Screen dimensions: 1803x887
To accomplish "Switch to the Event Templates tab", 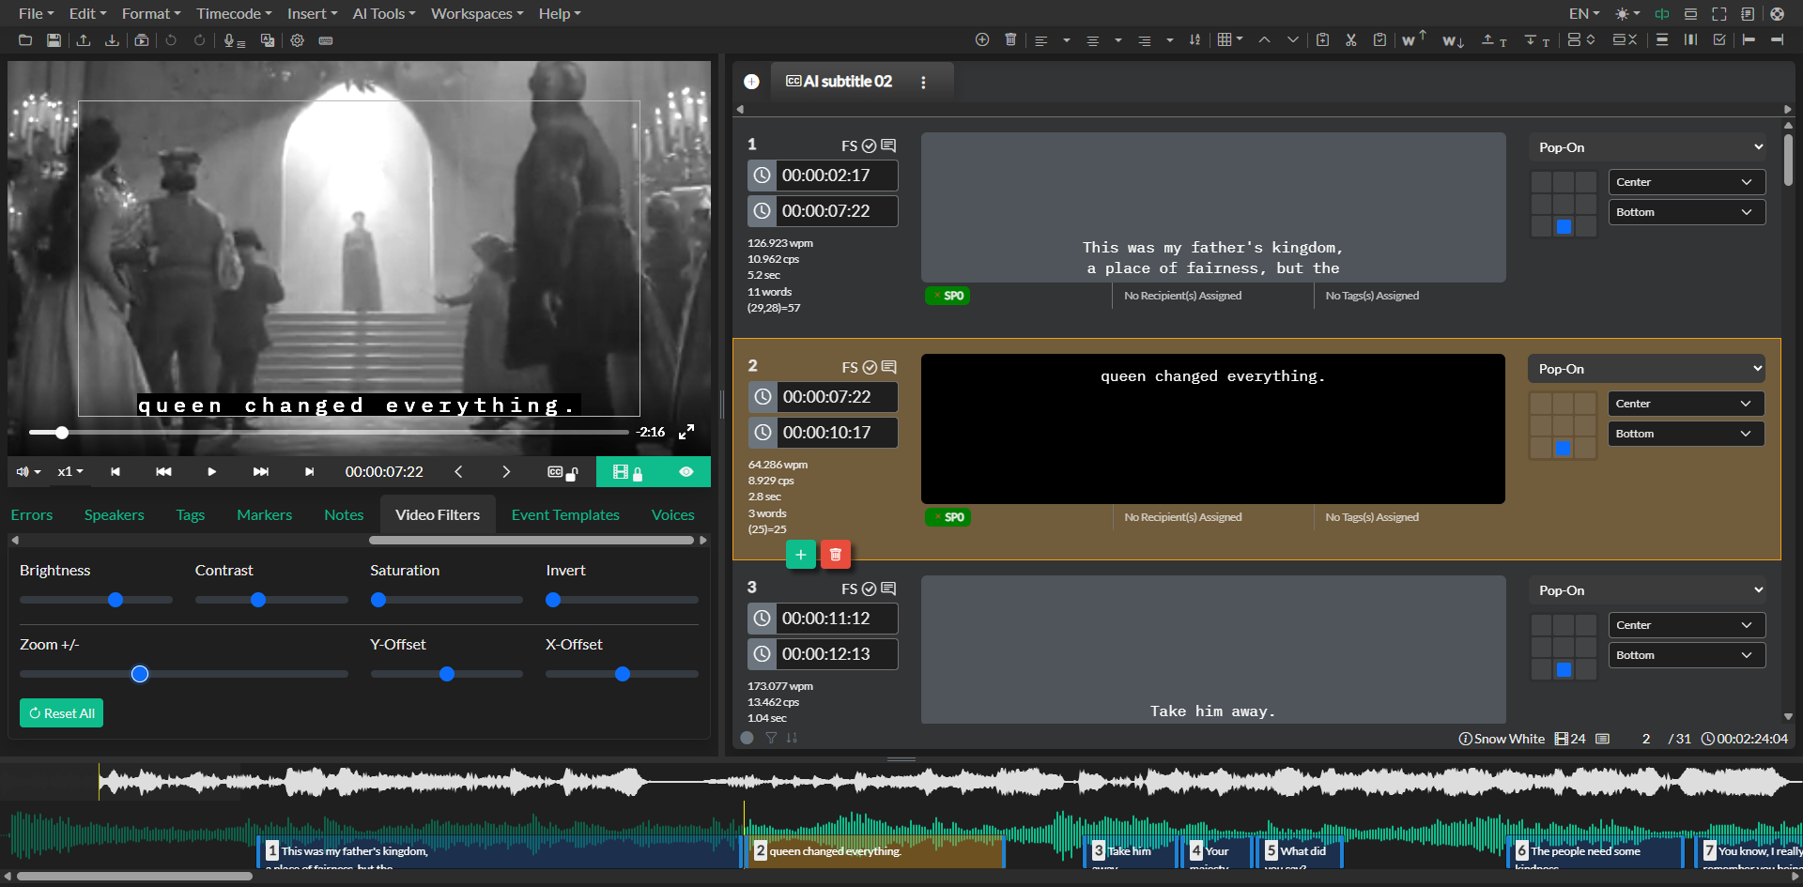I will [x=565, y=515].
